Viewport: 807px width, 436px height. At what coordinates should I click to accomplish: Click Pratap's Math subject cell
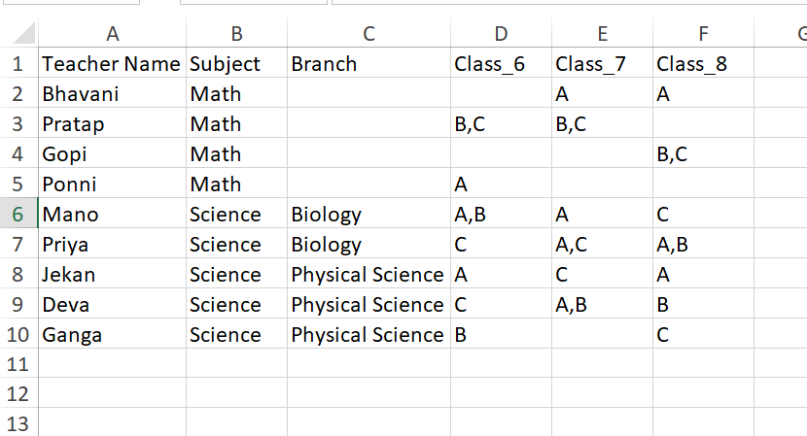236,124
